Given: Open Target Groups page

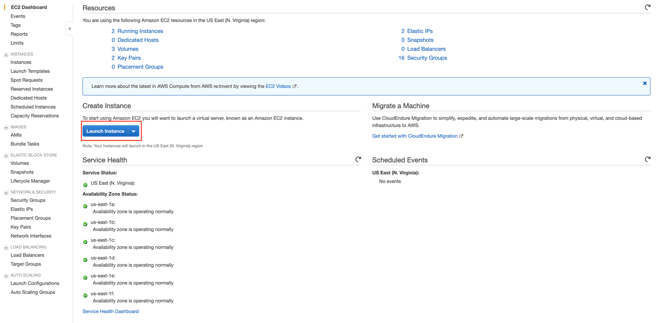Looking at the screenshot, I should click(25, 264).
